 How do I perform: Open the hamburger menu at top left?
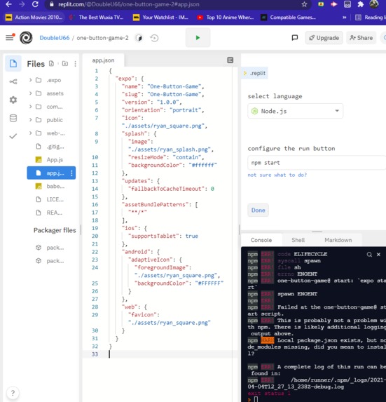(x=10, y=37)
